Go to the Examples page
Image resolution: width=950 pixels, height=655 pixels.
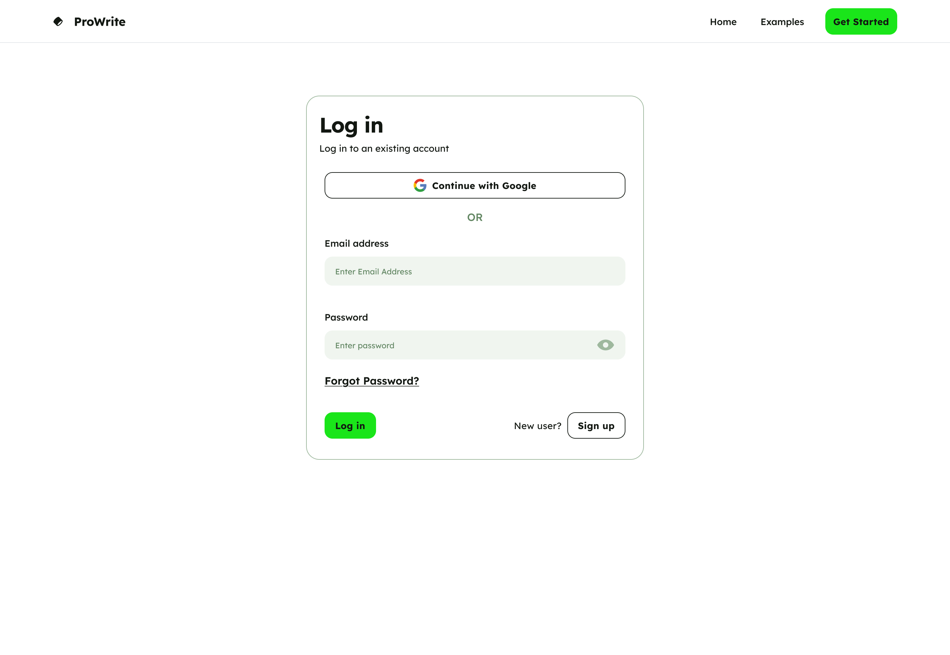782,22
